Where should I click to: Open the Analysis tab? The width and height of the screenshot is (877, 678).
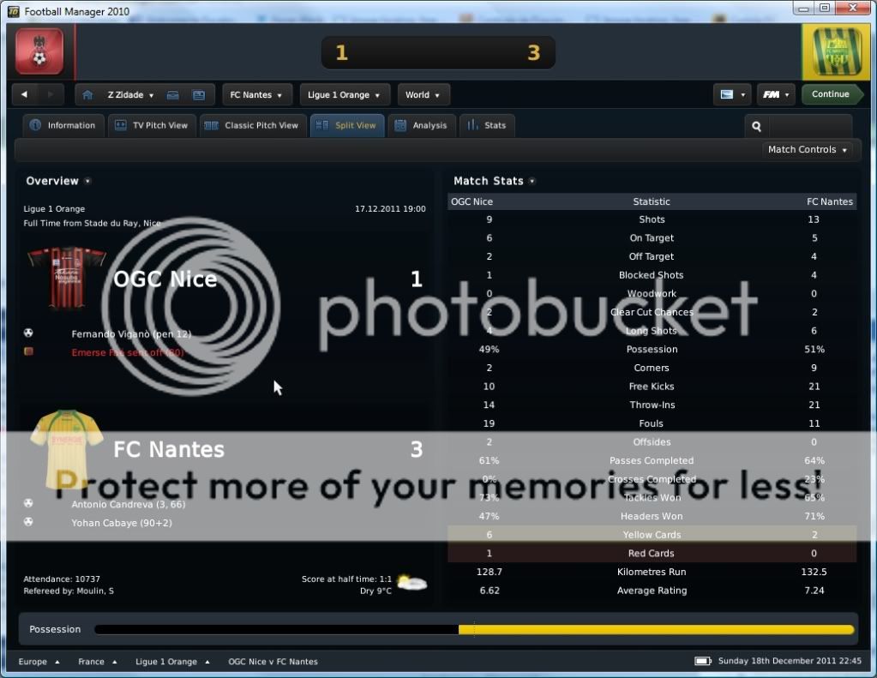point(421,125)
